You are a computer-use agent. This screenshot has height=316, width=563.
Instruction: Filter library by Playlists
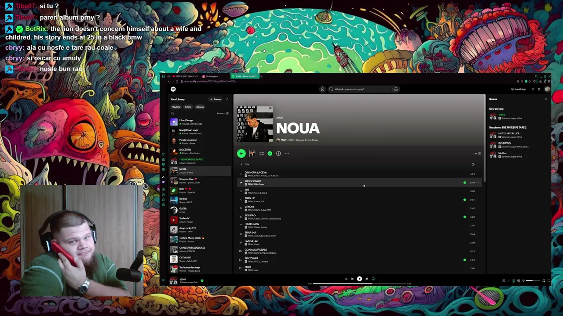tap(176, 107)
